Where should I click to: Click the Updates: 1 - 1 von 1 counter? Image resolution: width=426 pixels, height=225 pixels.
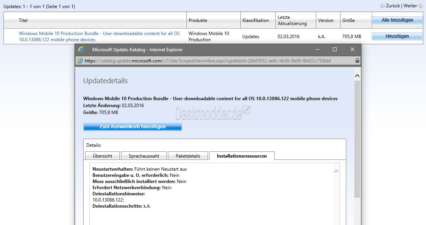click(x=39, y=6)
